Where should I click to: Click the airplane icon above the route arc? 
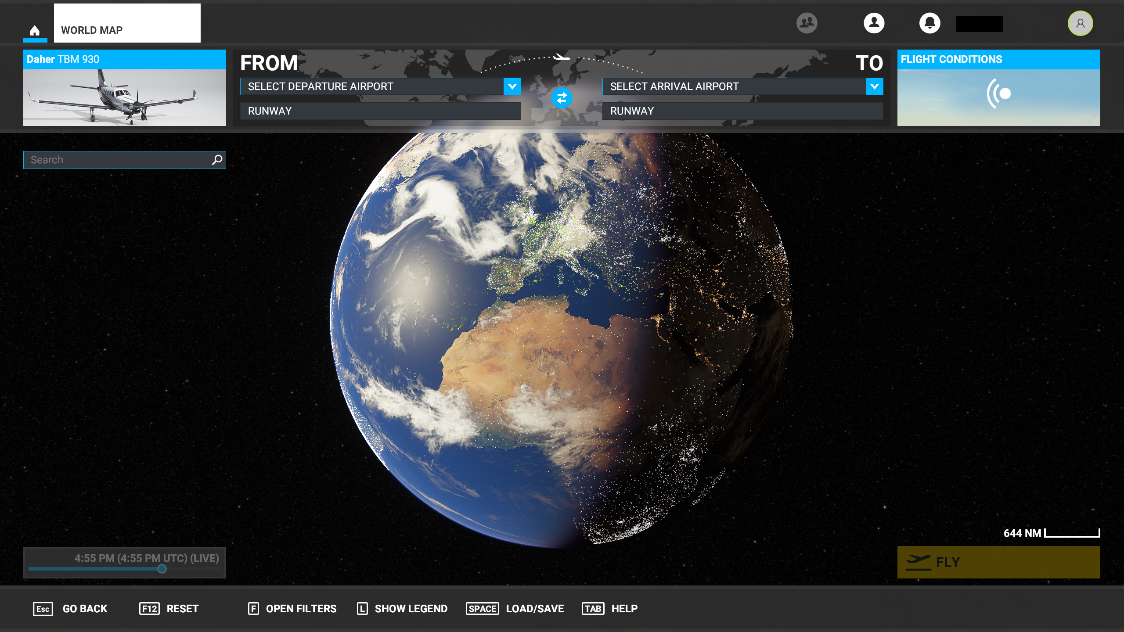[561, 57]
